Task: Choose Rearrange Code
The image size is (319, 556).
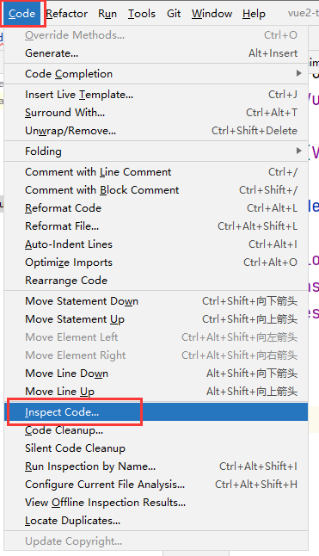Action: click(x=156, y=280)
